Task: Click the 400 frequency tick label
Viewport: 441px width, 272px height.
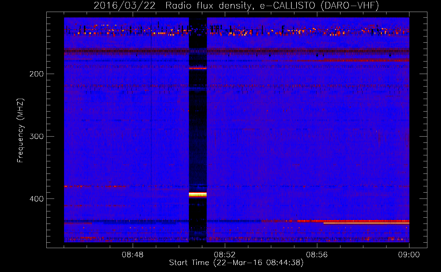Action: pos(36,199)
